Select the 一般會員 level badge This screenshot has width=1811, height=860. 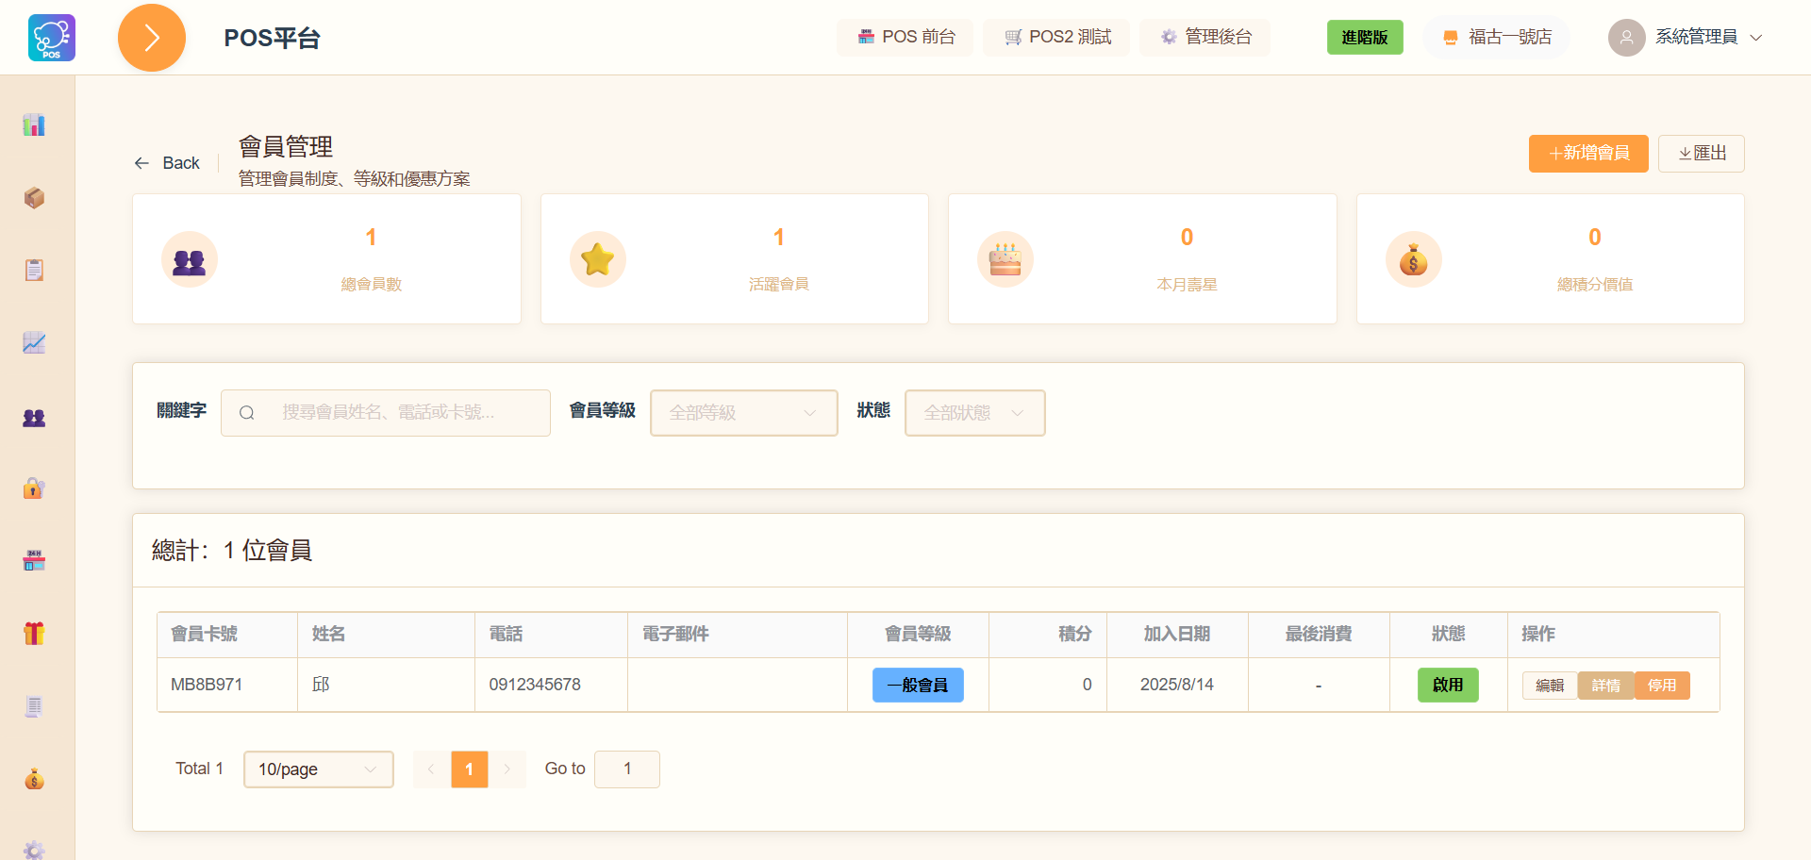(x=918, y=685)
